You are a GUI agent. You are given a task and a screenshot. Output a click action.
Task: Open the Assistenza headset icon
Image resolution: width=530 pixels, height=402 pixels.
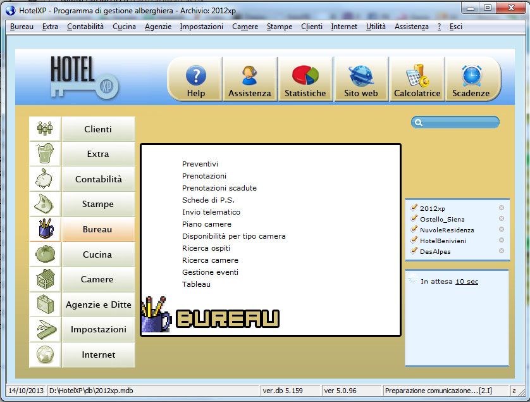249,75
